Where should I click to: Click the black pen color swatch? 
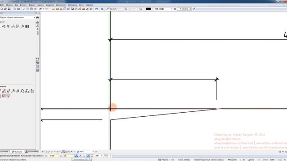(x=148, y=9)
